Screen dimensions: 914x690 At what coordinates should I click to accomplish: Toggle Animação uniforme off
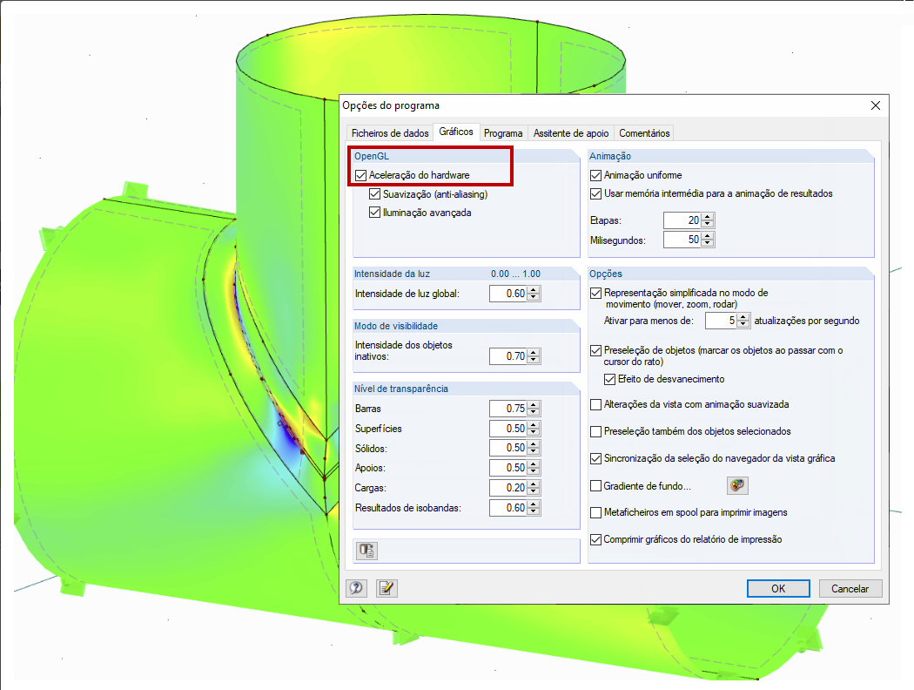click(x=595, y=174)
